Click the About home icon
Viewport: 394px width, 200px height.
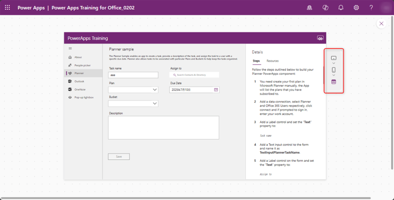(70, 57)
